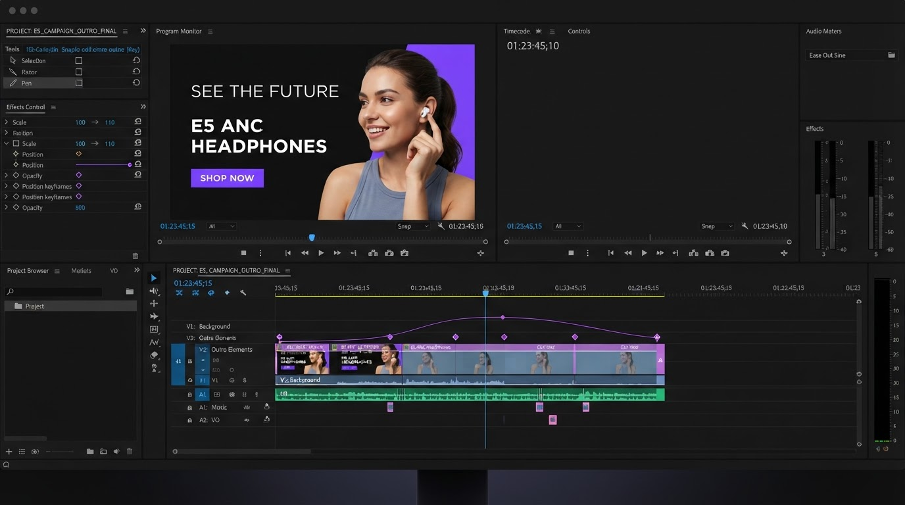Open folder icon in Audio Maters panel
Viewport: 905px width, 505px height.
click(891, 55)
